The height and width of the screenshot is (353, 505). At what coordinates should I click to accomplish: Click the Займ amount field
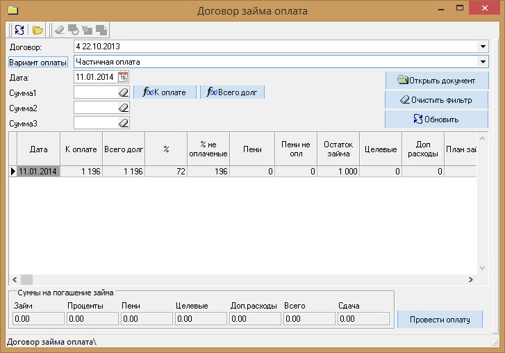tap(38, 319)
